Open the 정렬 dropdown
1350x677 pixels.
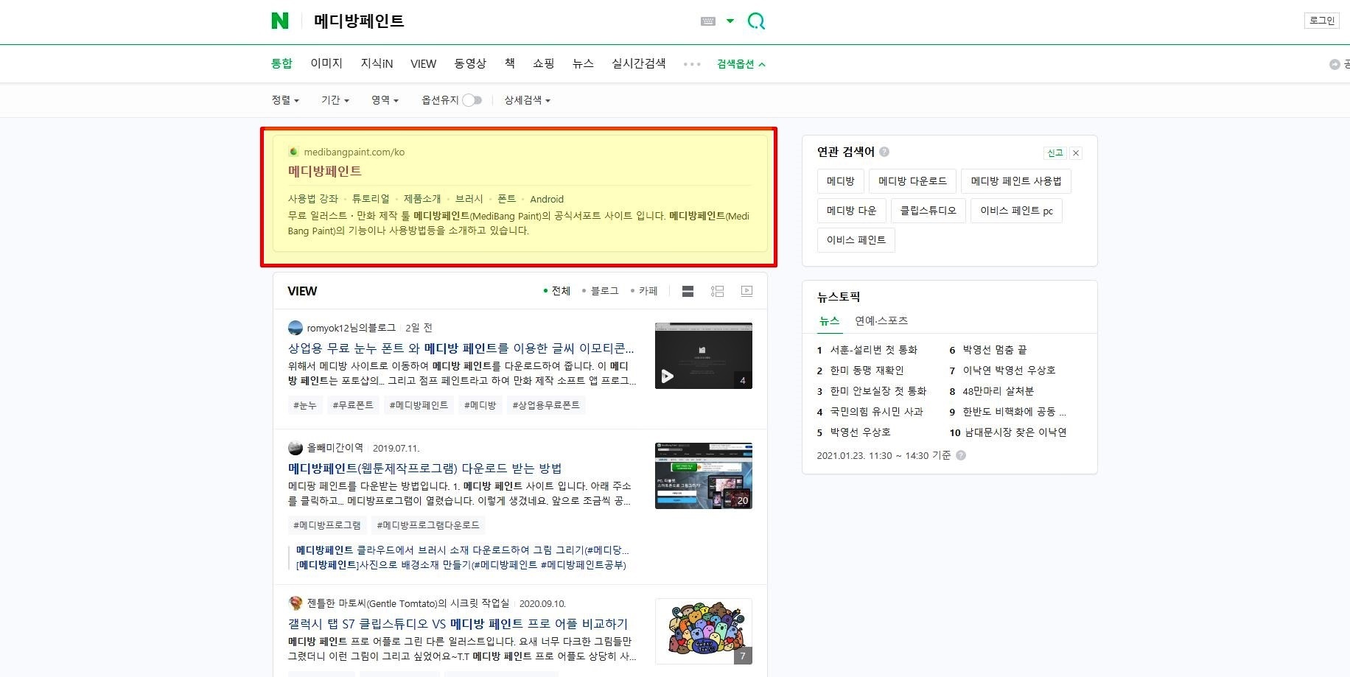[285, 100]
